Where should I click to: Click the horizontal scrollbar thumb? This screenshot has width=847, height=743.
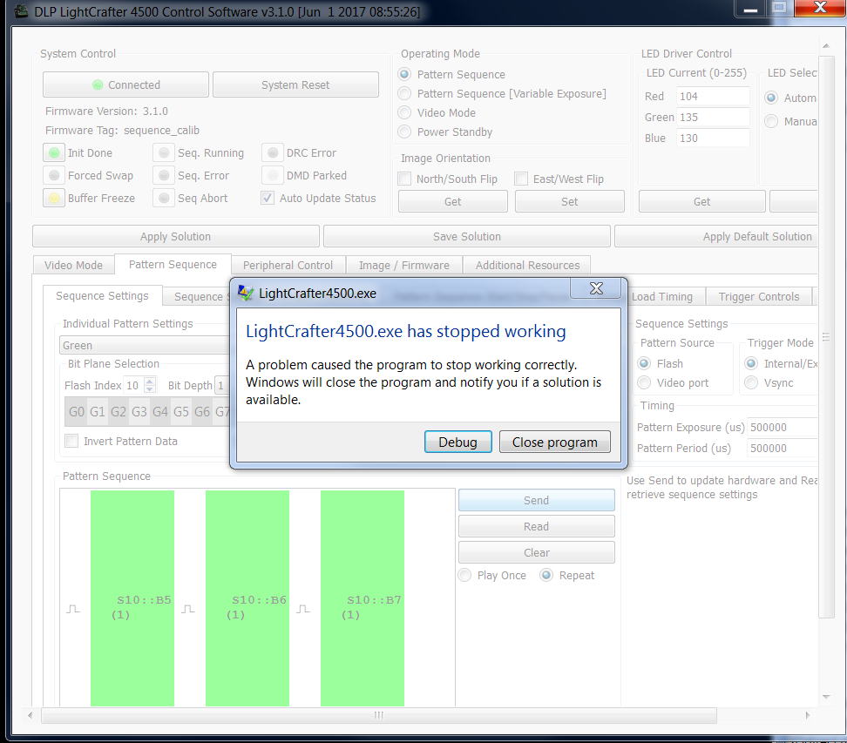(x=379, y=715)
